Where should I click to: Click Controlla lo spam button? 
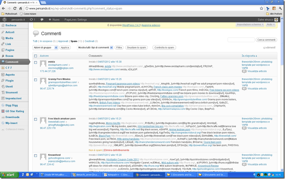pyautogui.click(x=164, y=48)
